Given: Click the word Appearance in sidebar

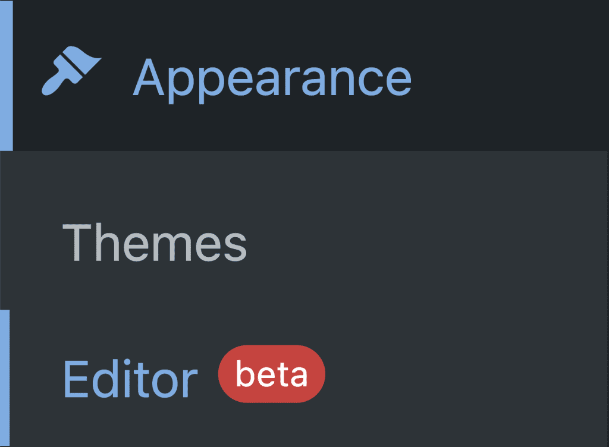Looking at the screenshot, I should [272, 78].
